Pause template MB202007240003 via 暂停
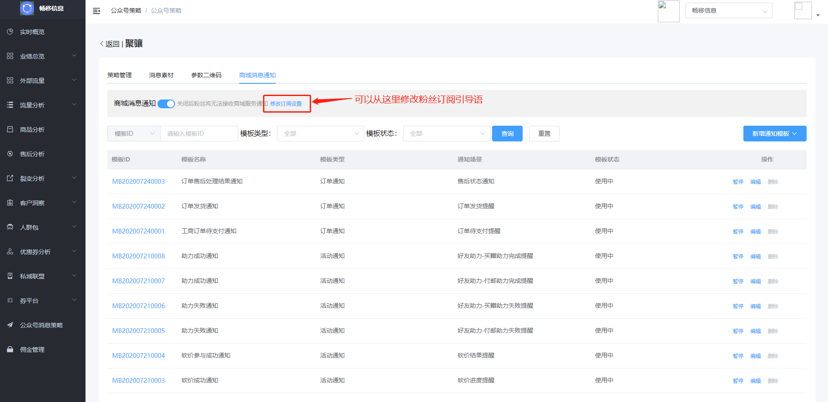This screenshot has width=828, height=402. coord(738,182)
